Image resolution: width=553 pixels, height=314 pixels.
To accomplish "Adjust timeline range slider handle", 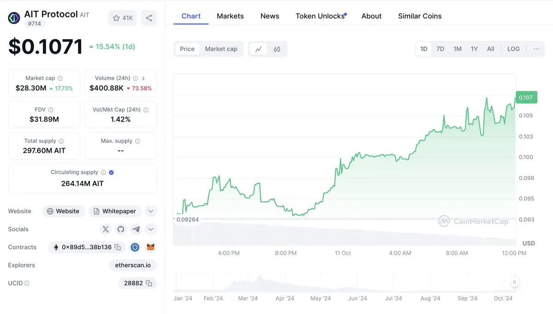I will coord(514,282).
